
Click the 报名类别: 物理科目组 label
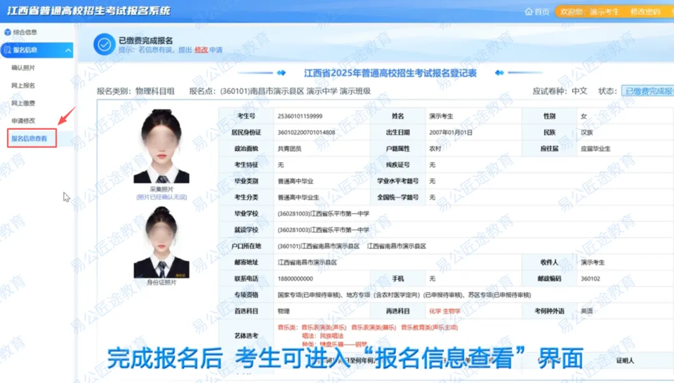tap(135, 91)
